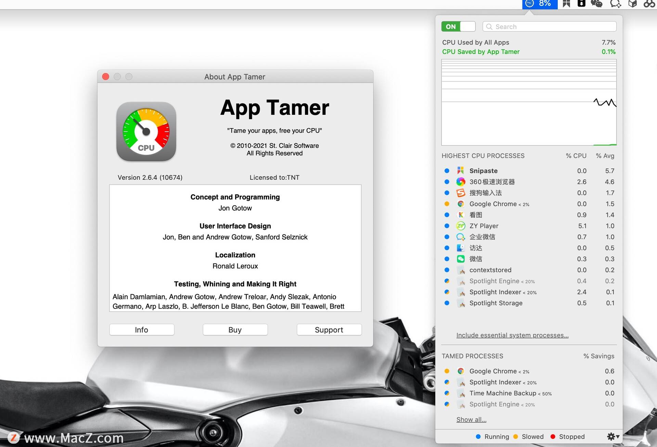Click the Ronald Leroux credit text

[x=235, y=266]
